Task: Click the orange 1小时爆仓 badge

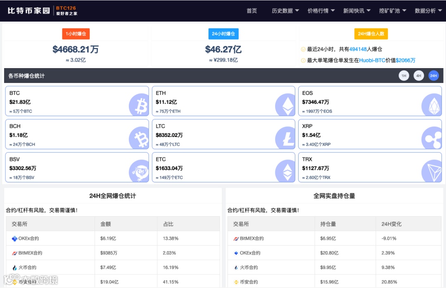Action: [x=76, y=34]
